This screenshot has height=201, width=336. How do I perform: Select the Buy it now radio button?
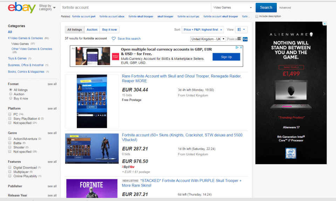(x=11, y=98)
